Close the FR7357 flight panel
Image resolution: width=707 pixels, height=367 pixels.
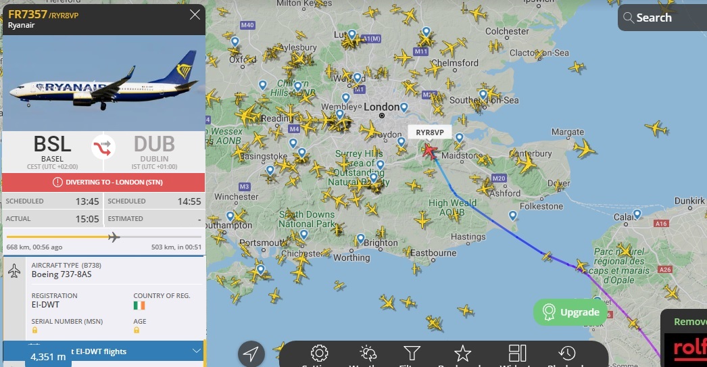(x=195, y=15)
